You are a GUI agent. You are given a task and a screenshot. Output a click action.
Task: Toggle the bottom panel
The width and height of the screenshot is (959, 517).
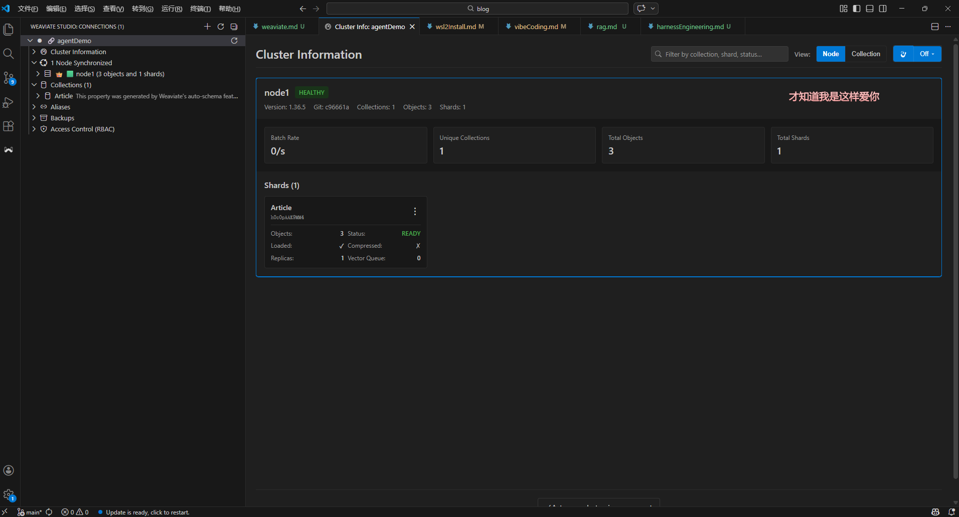click(870, 9)
